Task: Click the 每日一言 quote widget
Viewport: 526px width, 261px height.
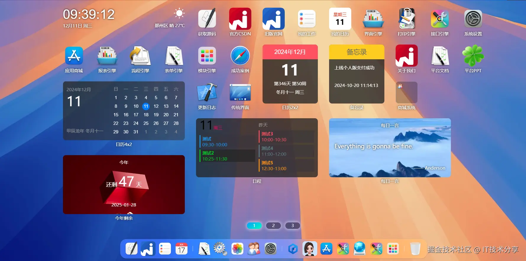Action: (x=390, y=148)
